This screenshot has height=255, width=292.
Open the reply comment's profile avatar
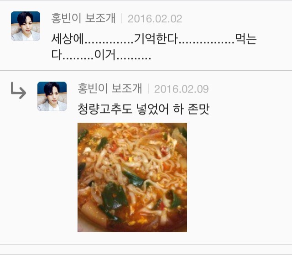[x=52, y=96]
